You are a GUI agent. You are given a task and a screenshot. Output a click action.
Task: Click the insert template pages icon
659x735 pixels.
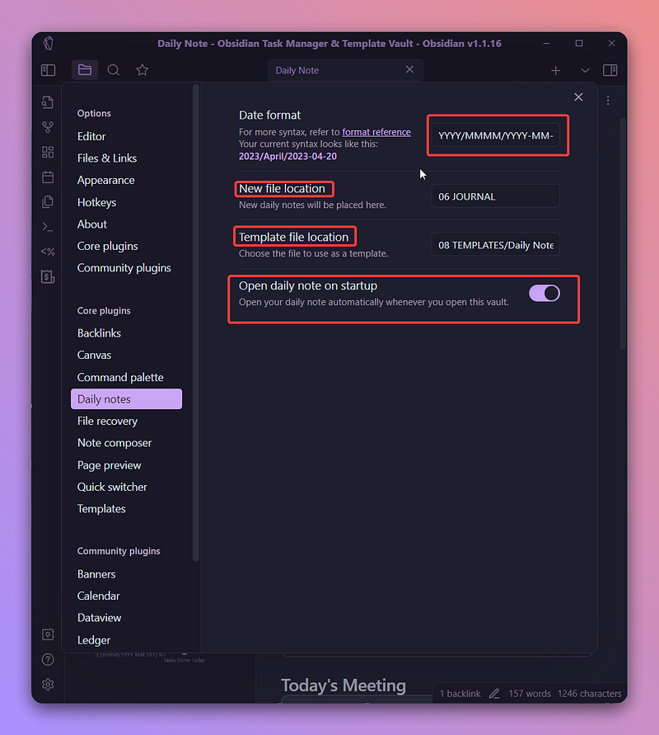point(48,201)
